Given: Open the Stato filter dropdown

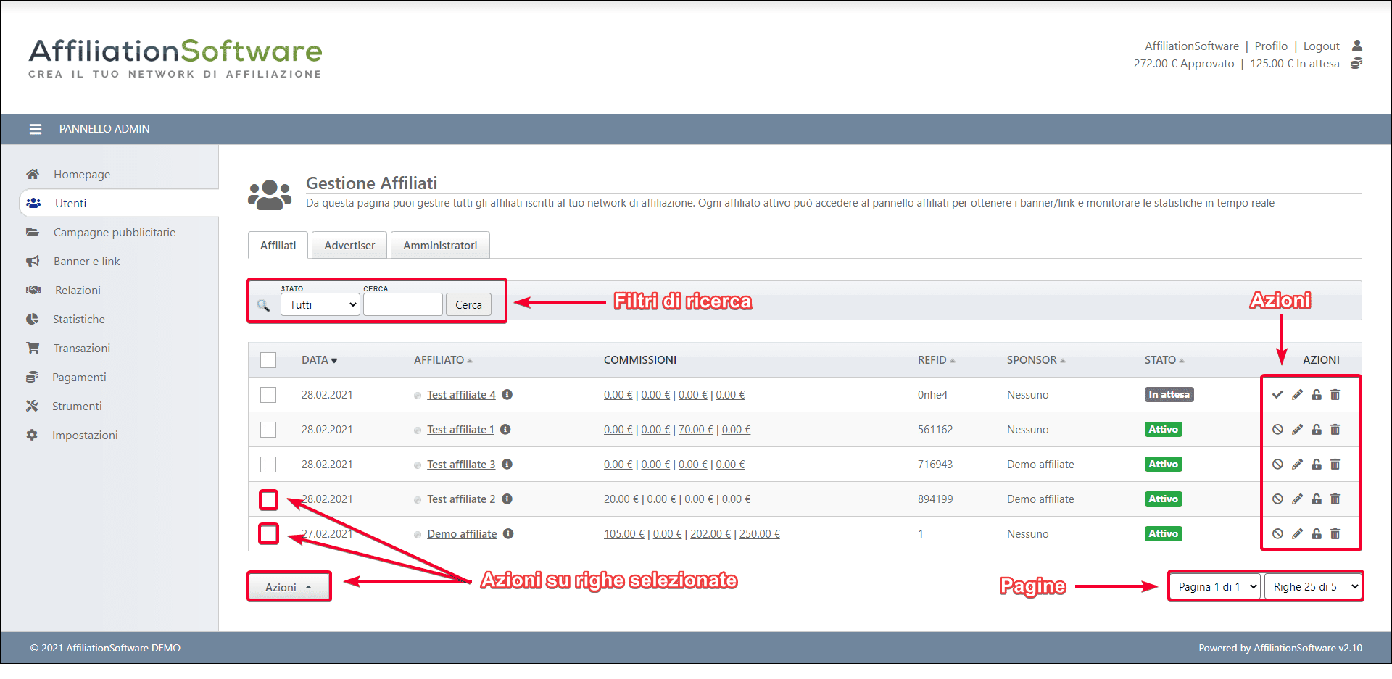Looking at the screenshot, I should (320, 305).
